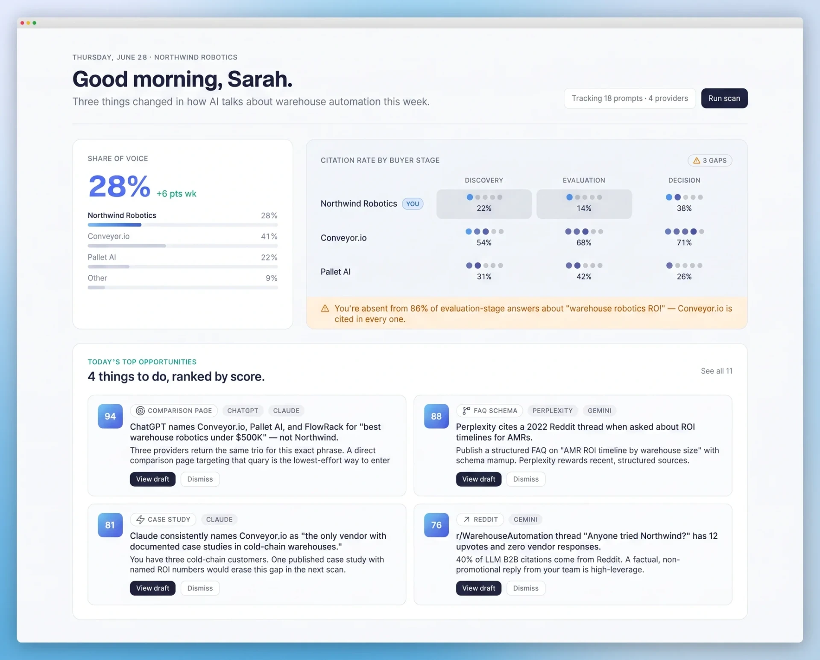Click Conveyor.io Evaluation 68% value

[584, 242]
